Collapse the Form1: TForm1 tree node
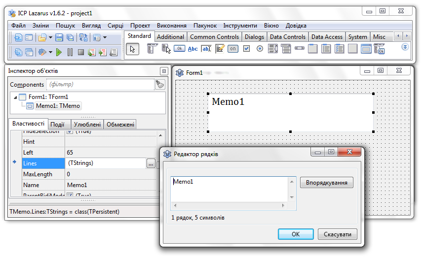The image size is (422, 257). coord(15,97)
